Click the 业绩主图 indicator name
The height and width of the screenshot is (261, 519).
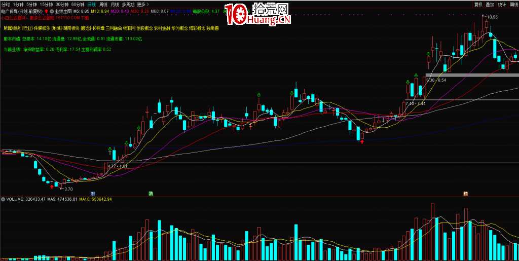[63, 11]
